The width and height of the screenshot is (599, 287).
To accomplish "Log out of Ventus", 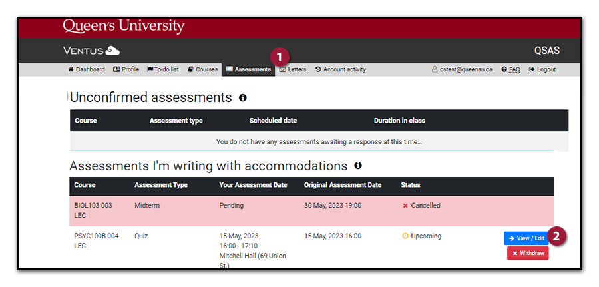I will pyautogui.click(x=542, y=69).
